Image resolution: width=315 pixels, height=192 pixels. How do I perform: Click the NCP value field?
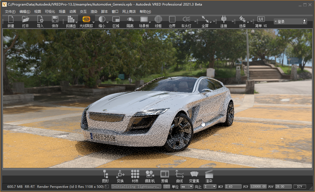click(233, 187)
